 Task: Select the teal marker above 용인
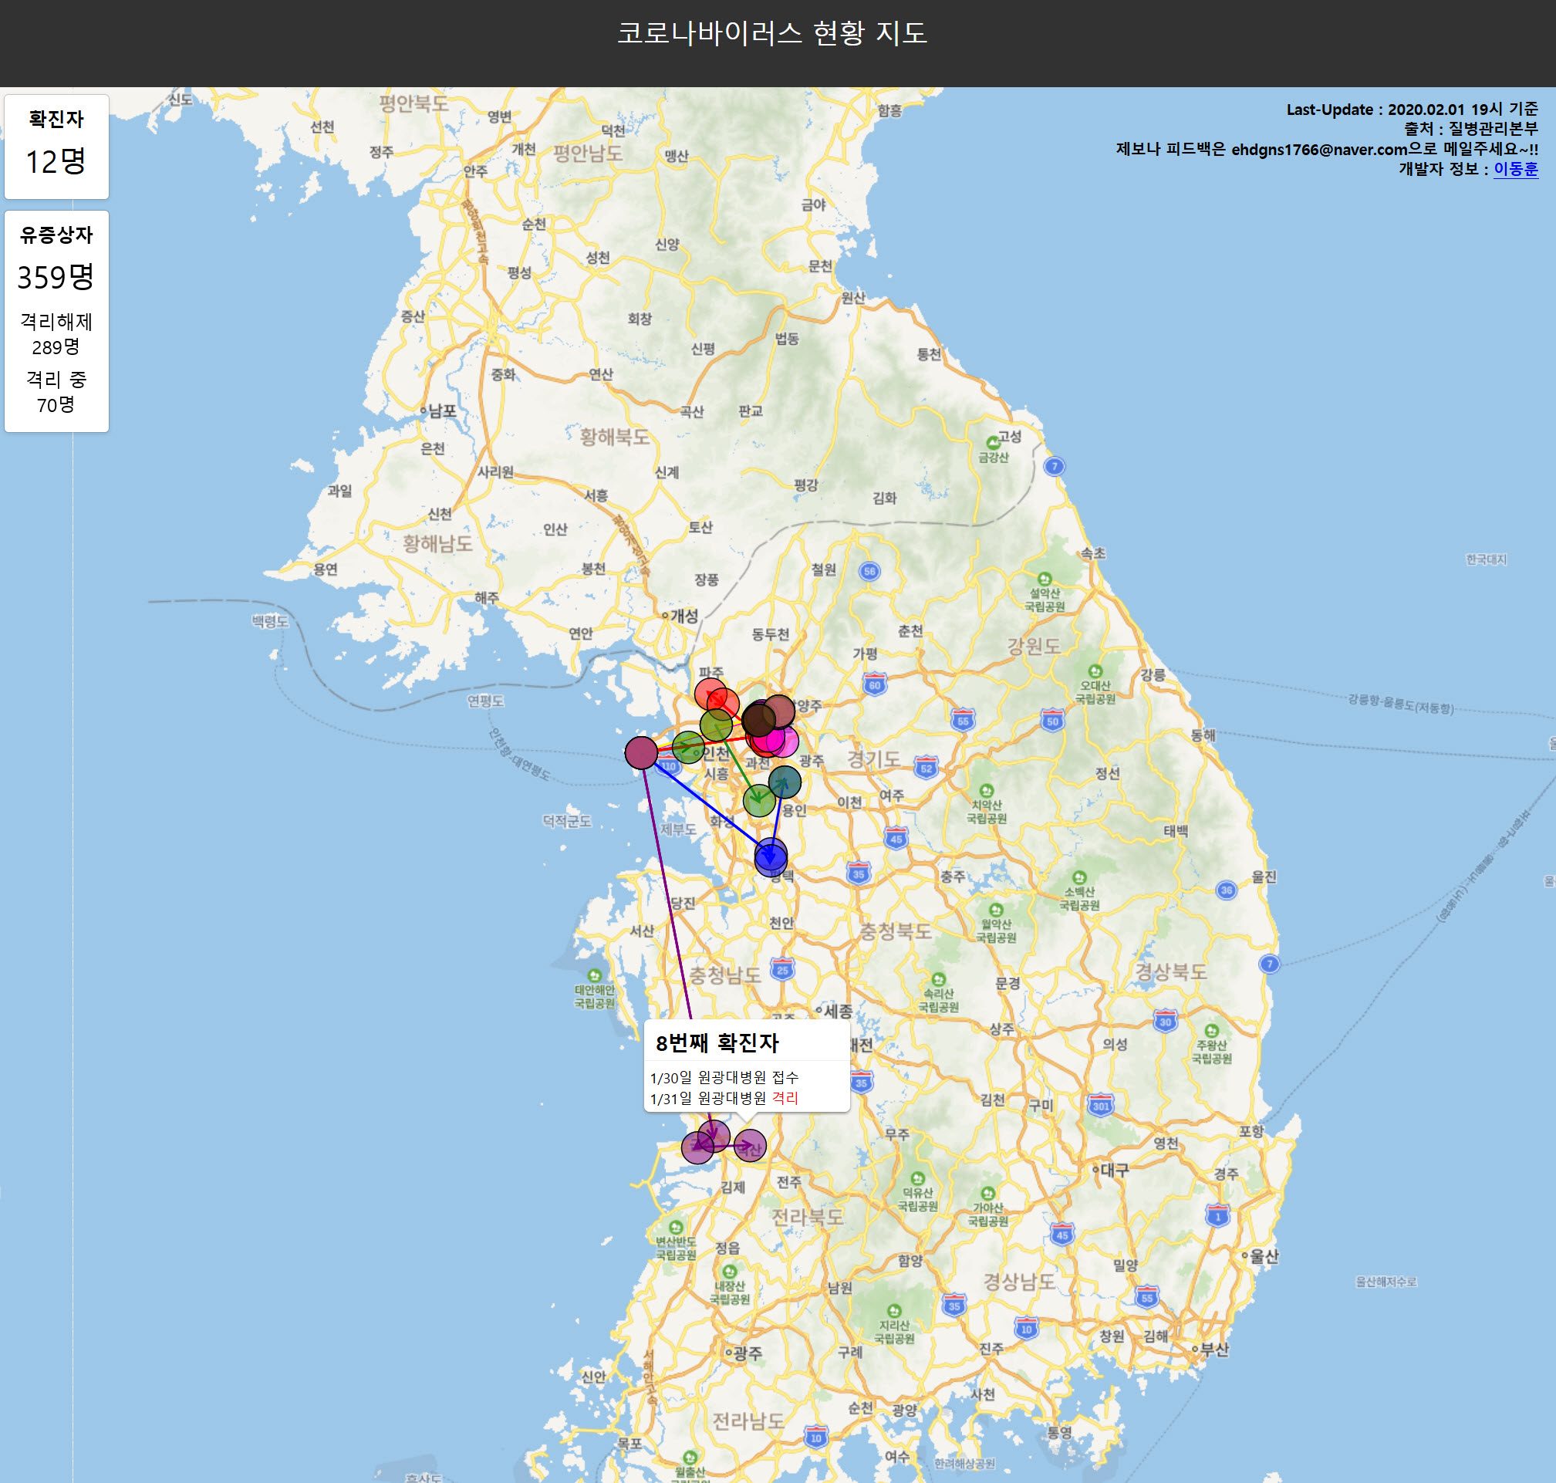(x=784, y=782)
